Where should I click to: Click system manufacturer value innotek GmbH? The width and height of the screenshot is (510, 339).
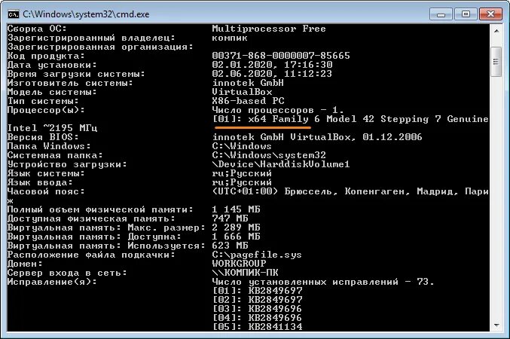248,83
